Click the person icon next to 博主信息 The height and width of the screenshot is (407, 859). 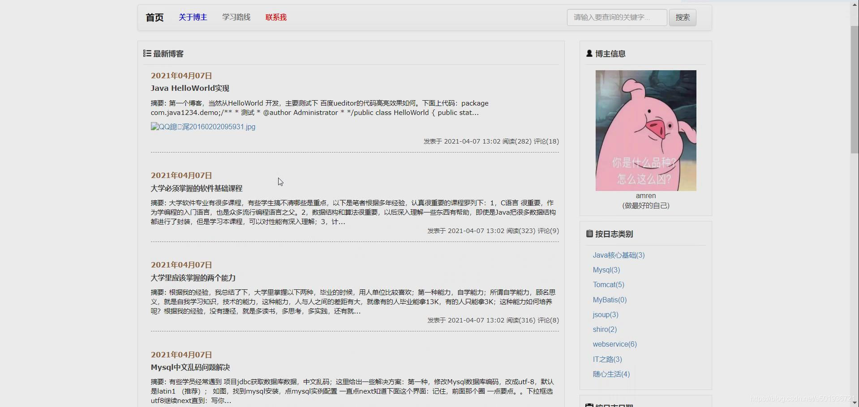589,53
